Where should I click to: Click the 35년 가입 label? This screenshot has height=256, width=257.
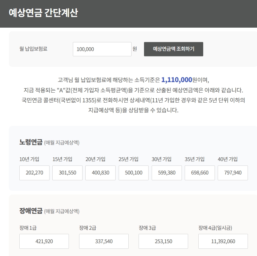195,159
